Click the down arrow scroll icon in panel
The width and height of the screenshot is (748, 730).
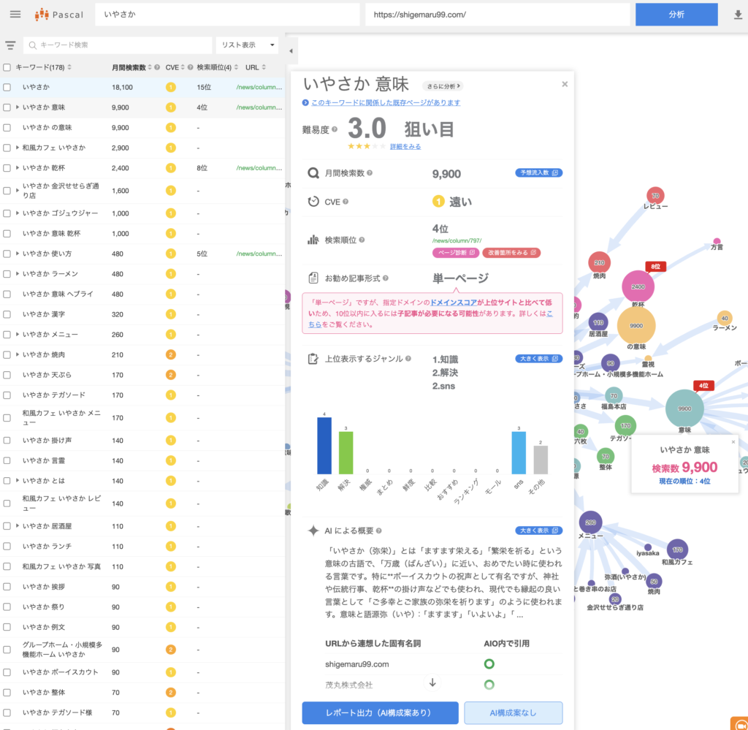click(x=432, y=683)
